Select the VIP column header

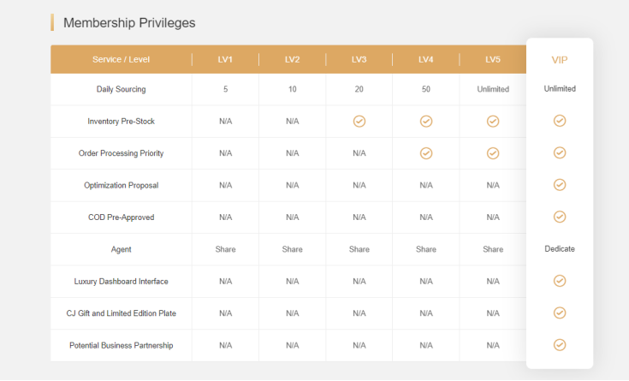point(560,60)
